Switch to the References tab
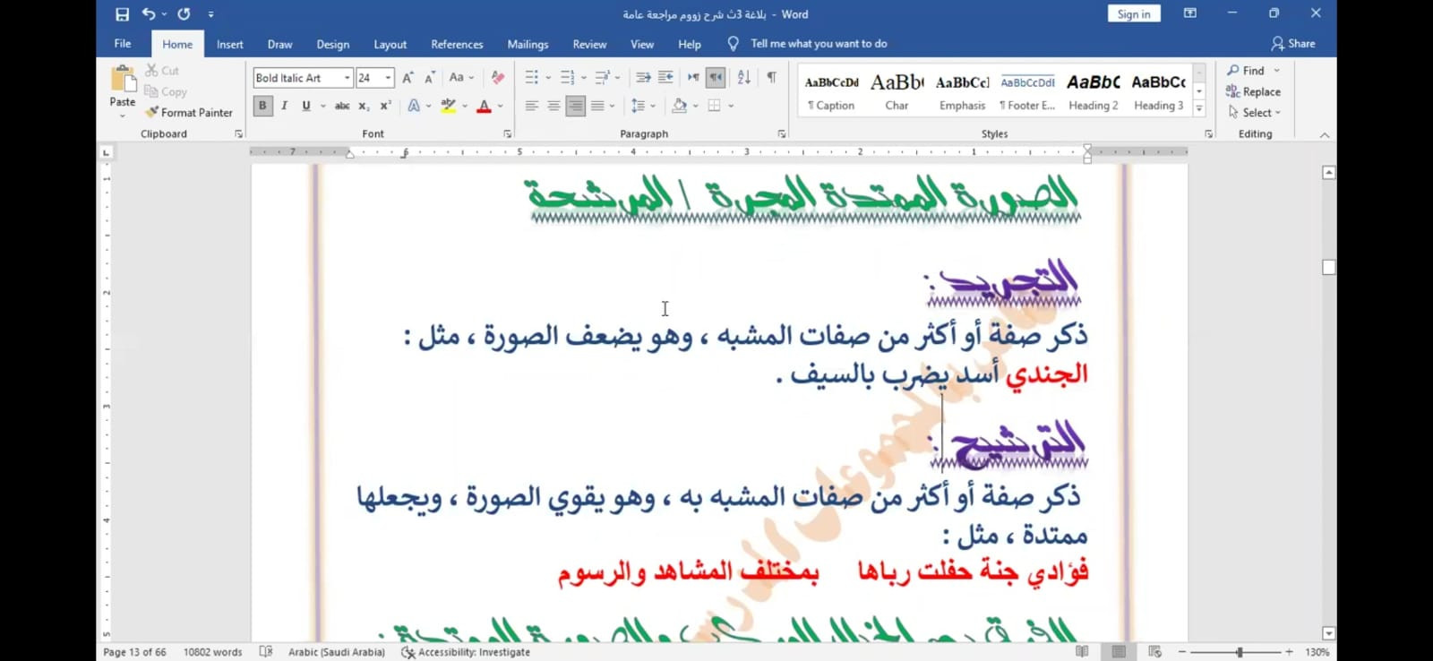Viewport: 1433px width, 661px height. coord(457,45)
